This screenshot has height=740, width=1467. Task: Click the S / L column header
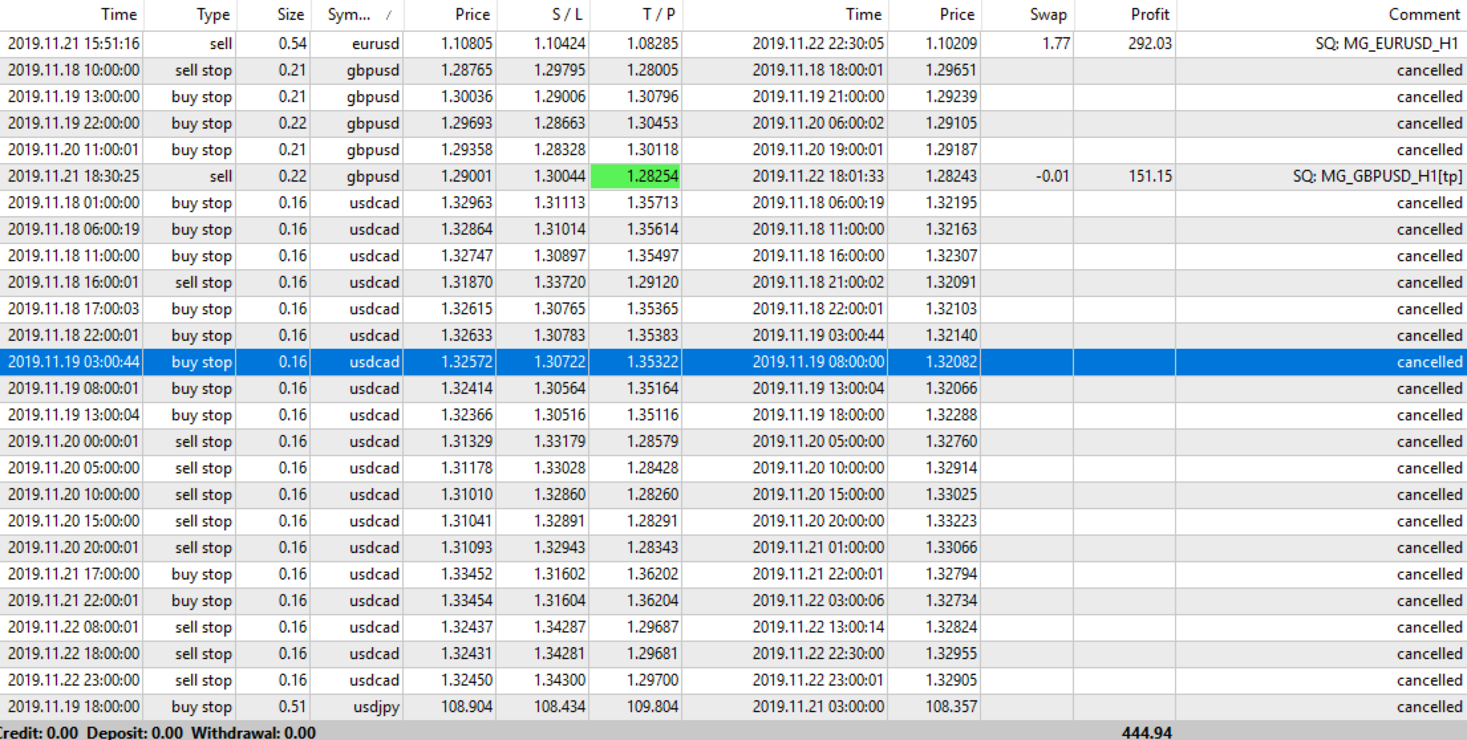(x=567, y=15)
